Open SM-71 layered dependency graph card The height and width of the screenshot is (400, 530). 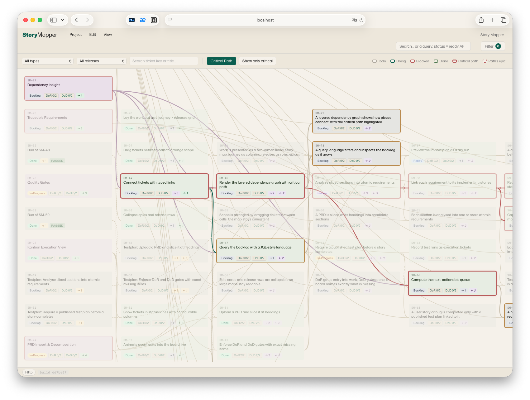coord(356,121)
